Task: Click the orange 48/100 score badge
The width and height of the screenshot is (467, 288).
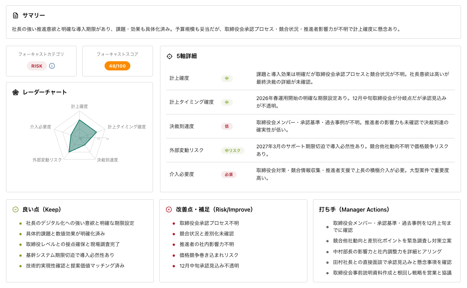Action: (x=117, y=66)
